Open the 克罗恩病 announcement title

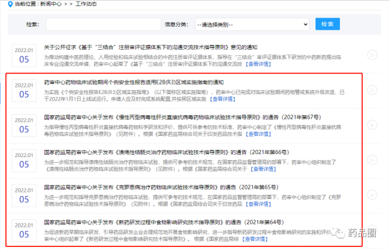pos(161,187)
